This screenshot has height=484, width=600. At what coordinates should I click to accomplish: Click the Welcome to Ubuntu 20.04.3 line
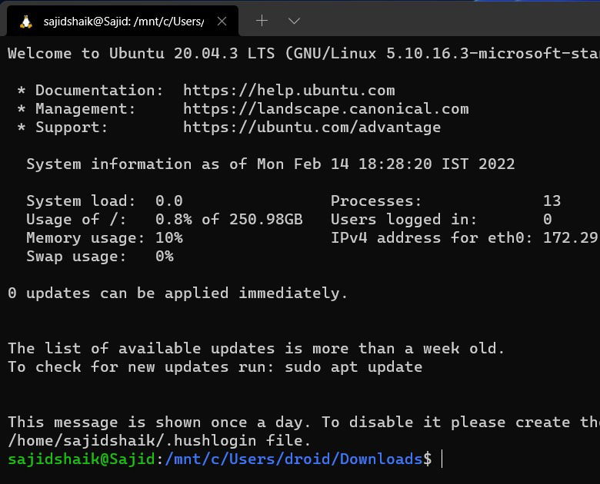[304, 54]
